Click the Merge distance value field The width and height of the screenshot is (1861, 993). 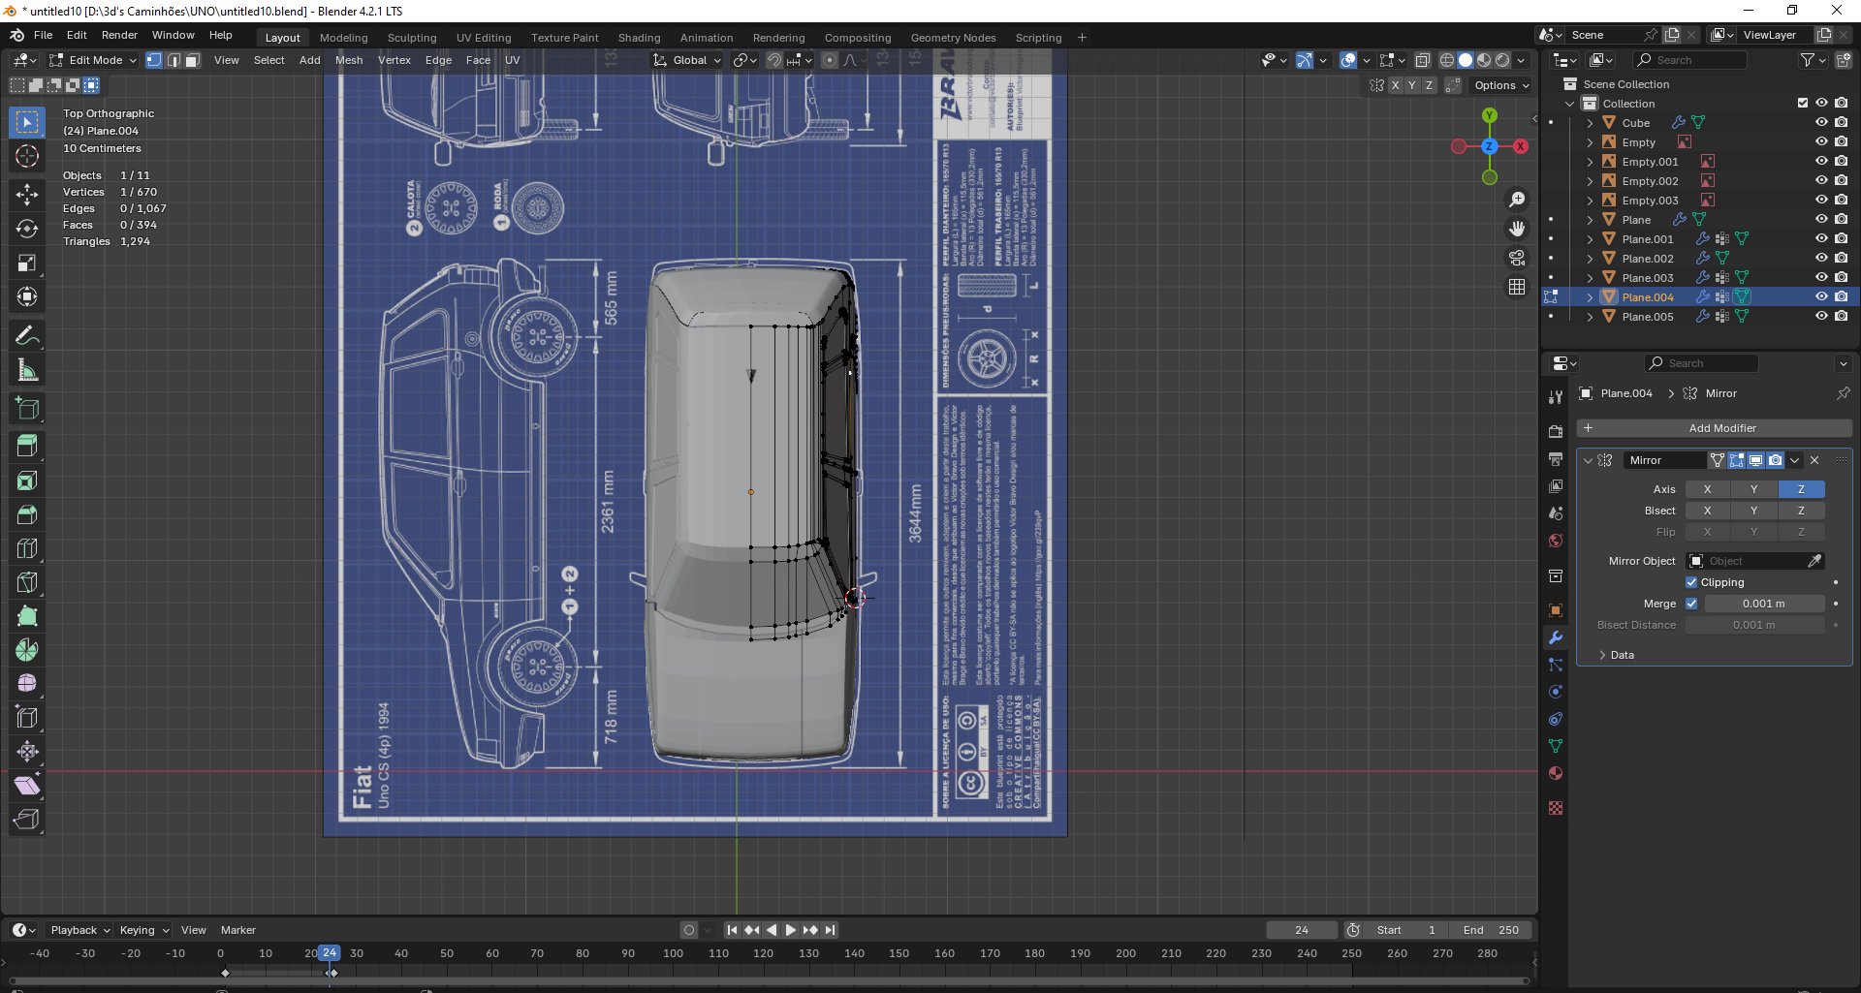click(1763, 604)
